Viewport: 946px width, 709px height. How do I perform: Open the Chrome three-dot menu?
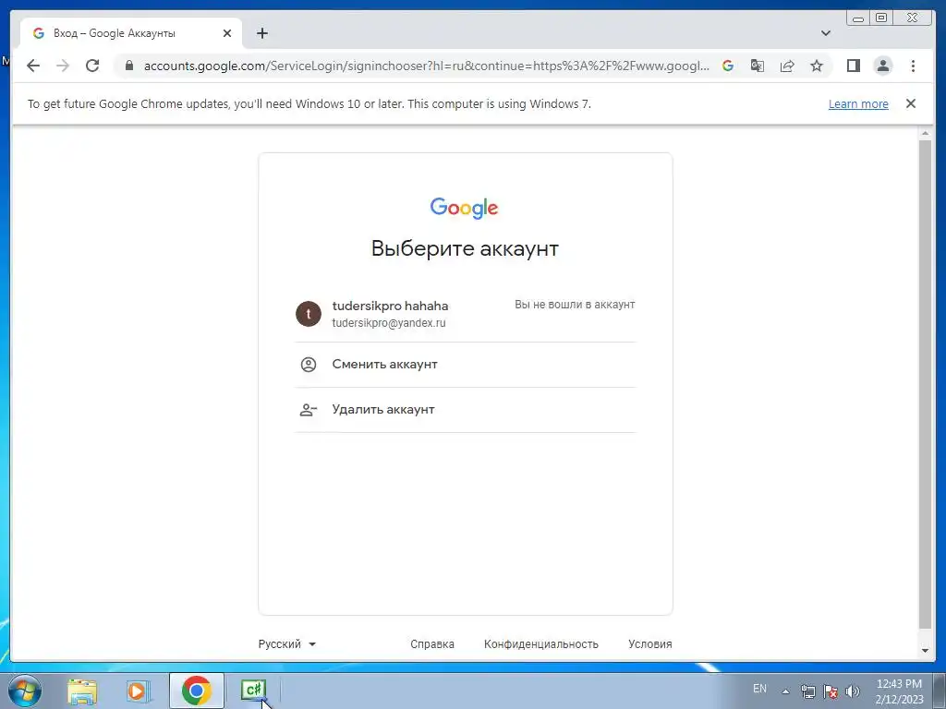click(x=913, y=66)
